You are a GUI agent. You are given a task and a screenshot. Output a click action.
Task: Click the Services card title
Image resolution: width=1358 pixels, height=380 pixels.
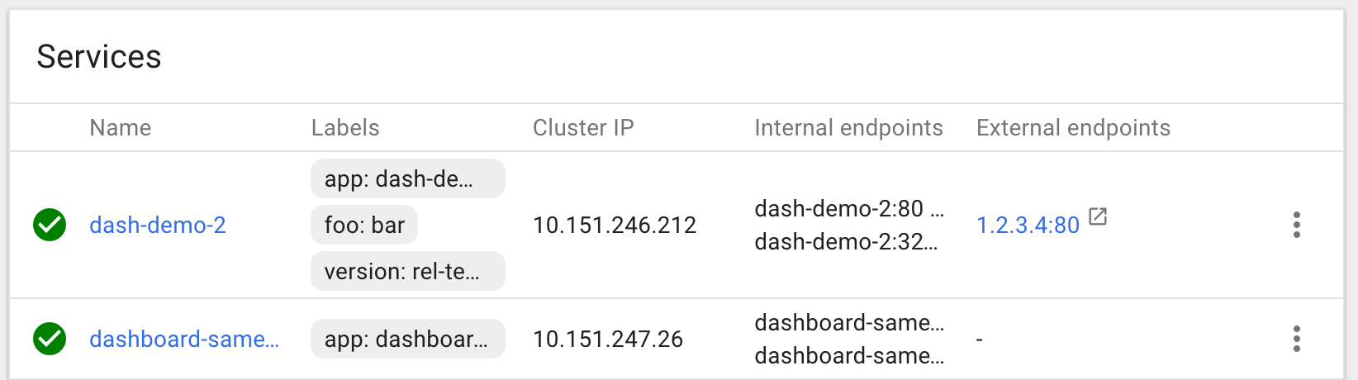point(99,57)
